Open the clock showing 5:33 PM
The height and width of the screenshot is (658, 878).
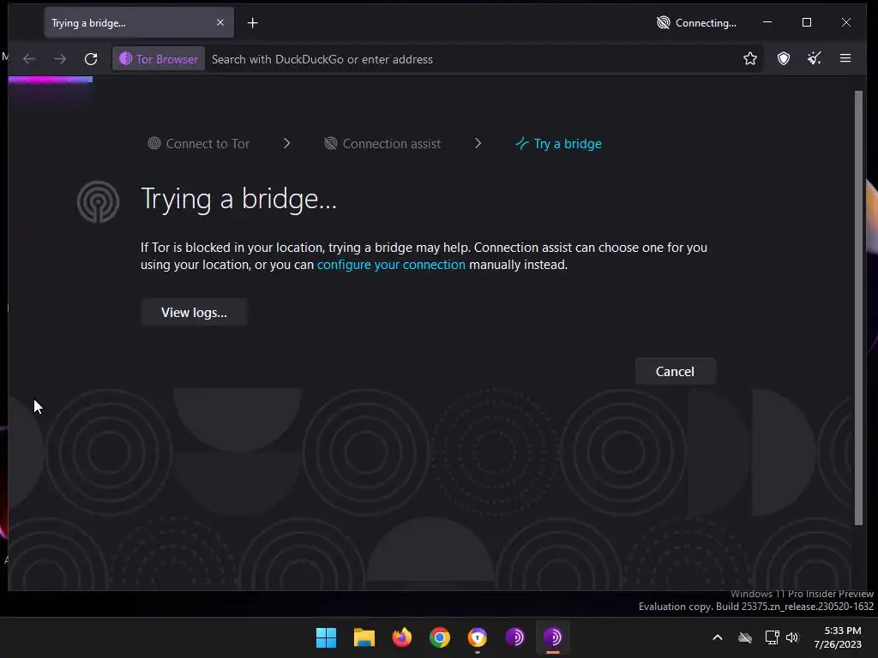[x=838, y=637]
